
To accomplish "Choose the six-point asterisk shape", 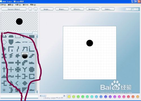I will click(x=4, y=90).
